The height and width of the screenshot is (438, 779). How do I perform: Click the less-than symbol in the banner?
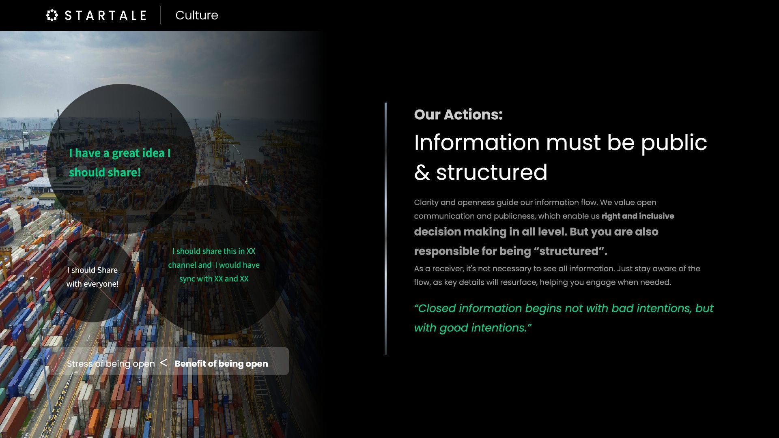(x=164, y=363)
